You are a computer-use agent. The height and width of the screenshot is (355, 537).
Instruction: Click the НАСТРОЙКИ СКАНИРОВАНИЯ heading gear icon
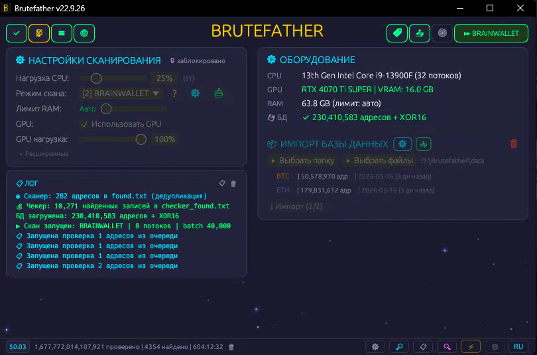20,60
